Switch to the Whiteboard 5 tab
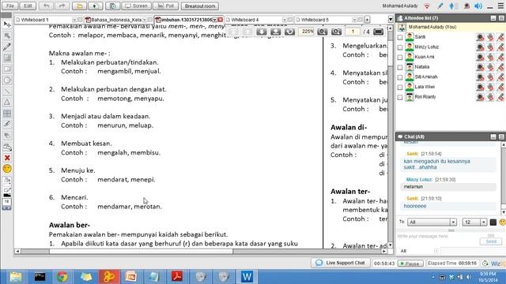Viewport: 506px width, 284px height. [315, 20]
